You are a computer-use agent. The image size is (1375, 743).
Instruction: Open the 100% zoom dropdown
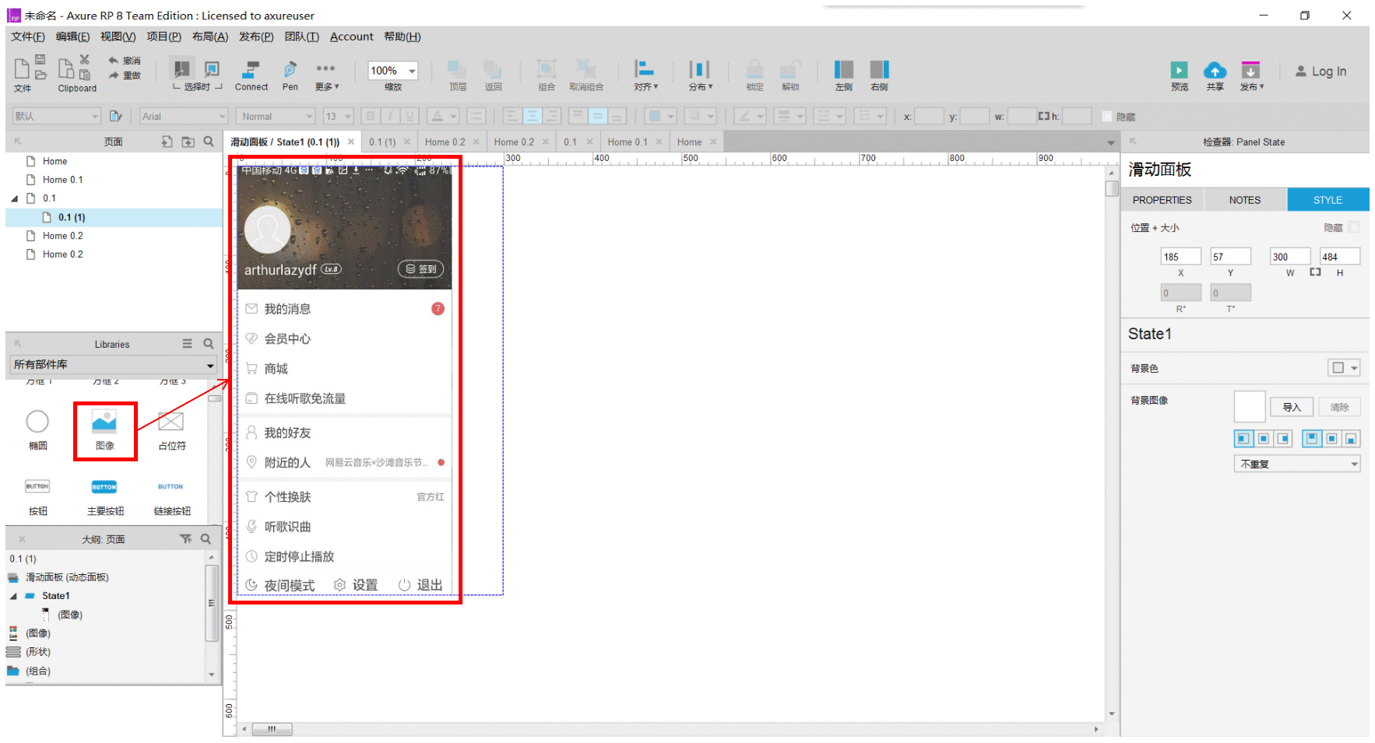[x=392, y=71]
